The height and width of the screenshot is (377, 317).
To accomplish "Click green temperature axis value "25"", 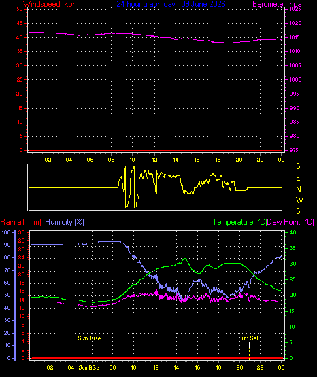I will tap(293, 280).
